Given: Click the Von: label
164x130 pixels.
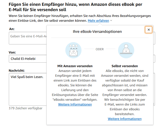Looking at the screenshot, I should pos(12,52).
